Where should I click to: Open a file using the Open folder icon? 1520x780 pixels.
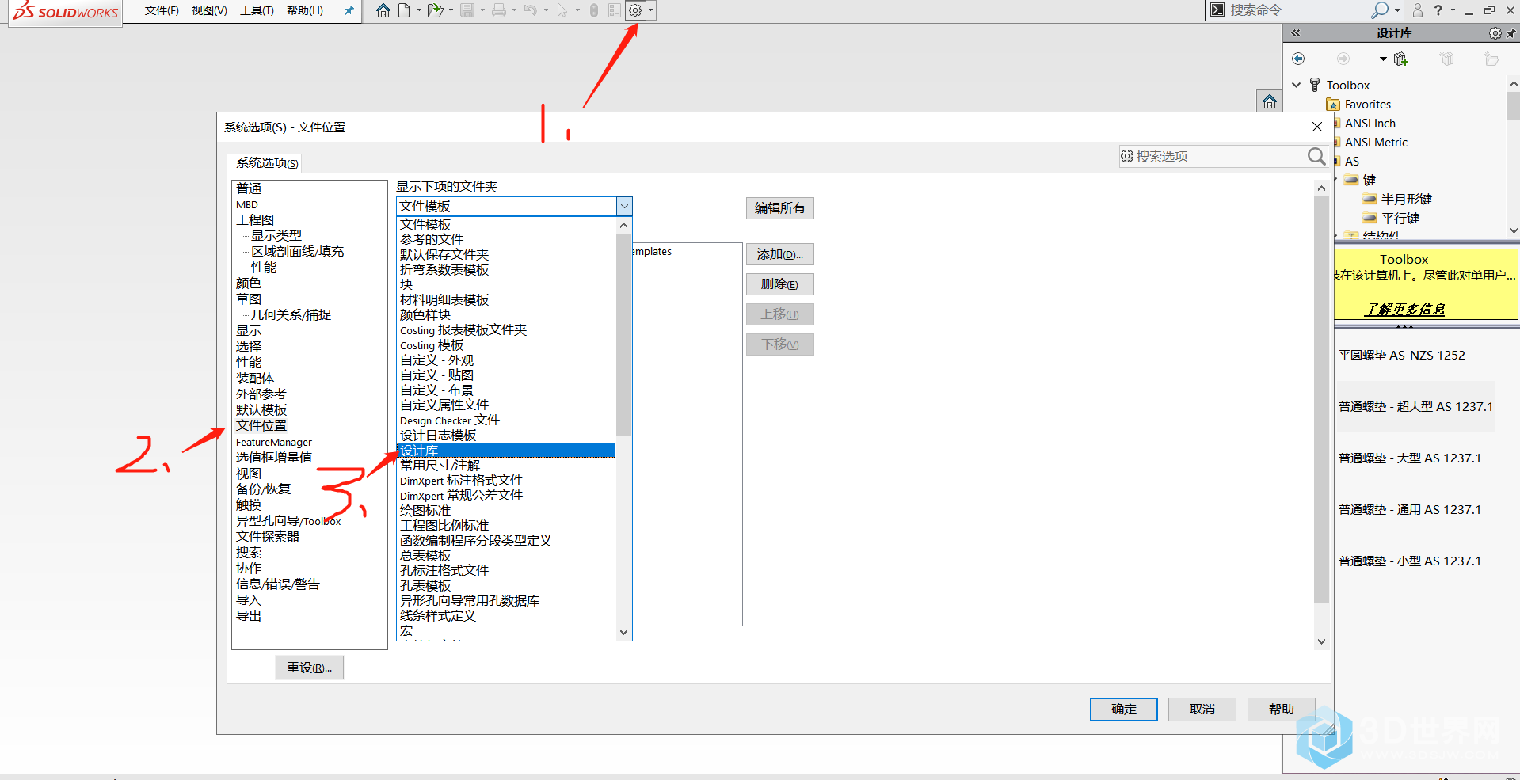click(x=435, y=10)
